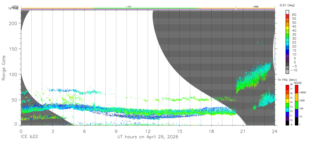Click the '21' UT hour tick label
The width and height of the screenshot is (309, 142).
point(243,131)
